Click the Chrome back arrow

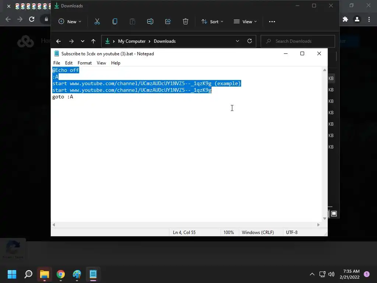click(x=8, y=19)
